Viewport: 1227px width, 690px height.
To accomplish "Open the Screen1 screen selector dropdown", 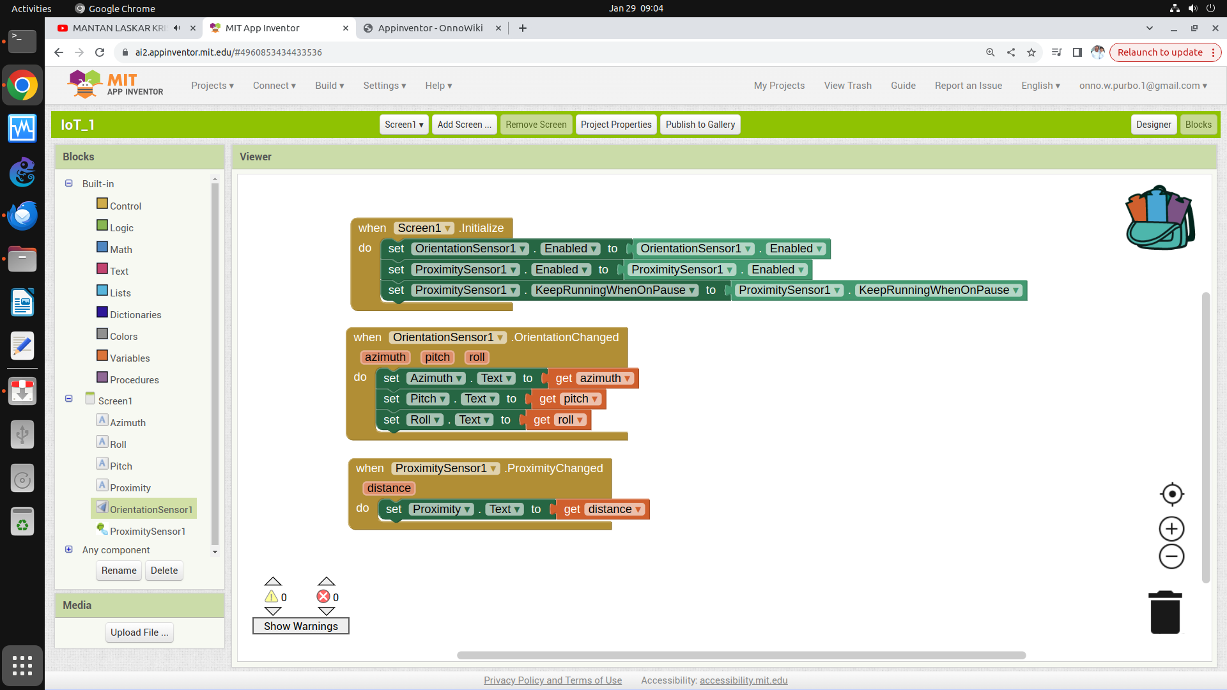I will pos(404,125).
